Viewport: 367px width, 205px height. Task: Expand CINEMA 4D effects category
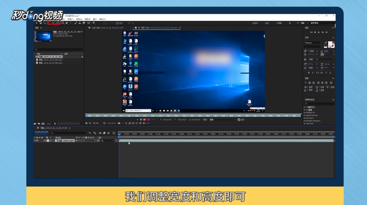(x=305, y=113)
